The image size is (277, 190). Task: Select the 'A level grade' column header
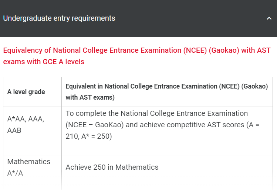point(26,92)
